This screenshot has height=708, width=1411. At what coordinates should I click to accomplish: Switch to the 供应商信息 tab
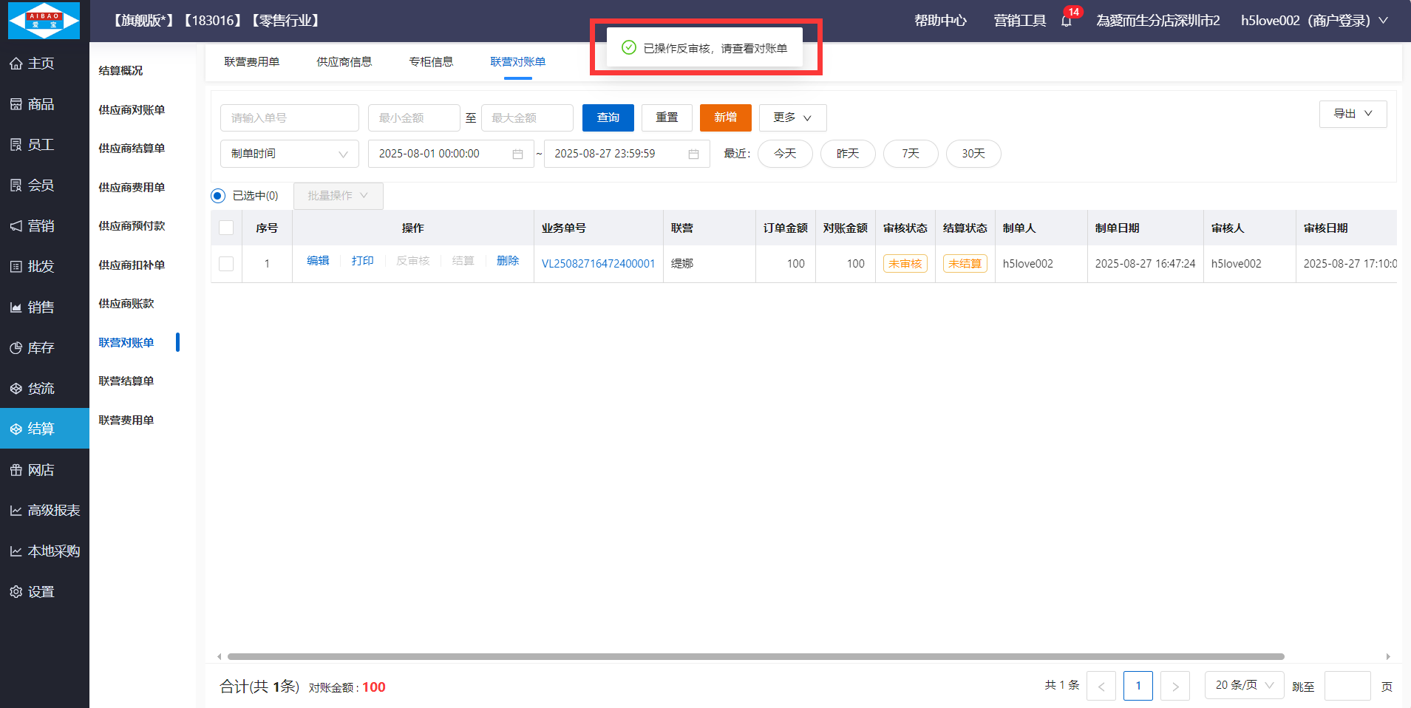(x=344, y=62)
